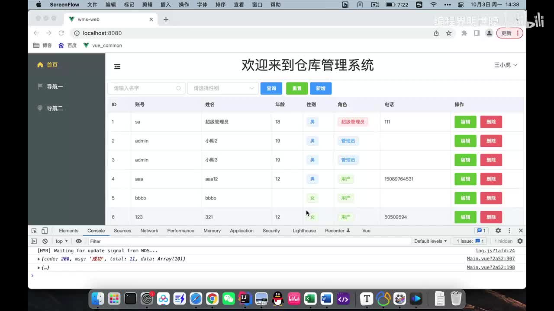Click the 首页 home icon in sidebar
The image size is (554, 311).
(40, 65)
